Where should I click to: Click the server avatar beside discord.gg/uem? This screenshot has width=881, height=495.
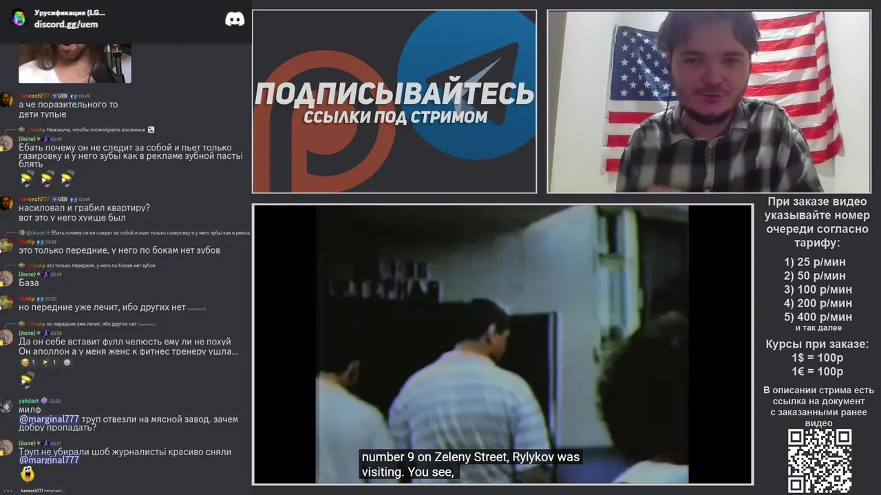[x=19, y=18]
